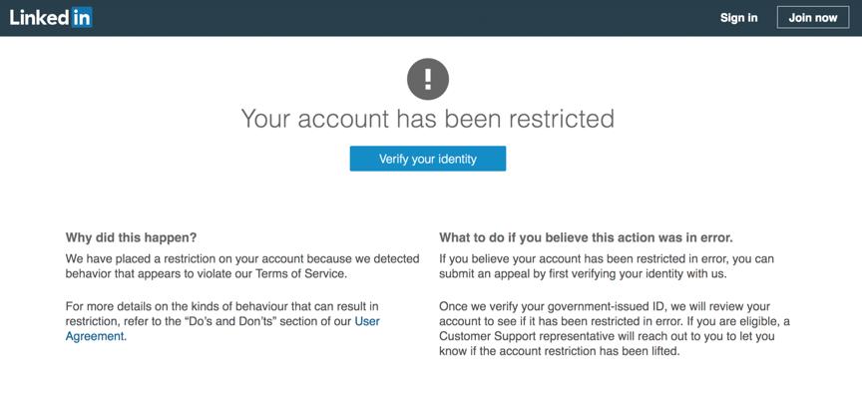Select the "Why did this happen?" heading
This screenshot has height=399, width=862.
[131, 237]
